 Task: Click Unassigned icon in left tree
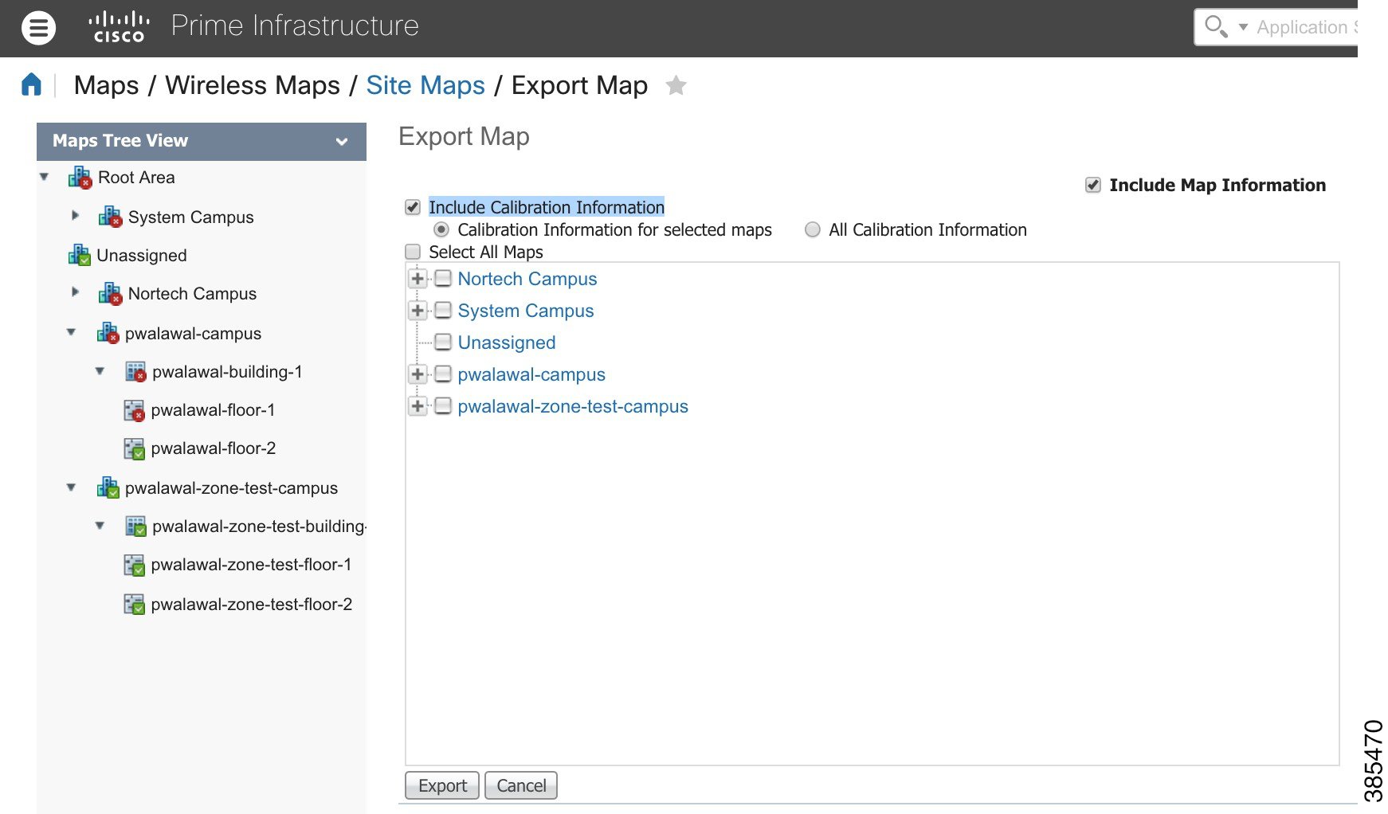(x=79, y=255)
